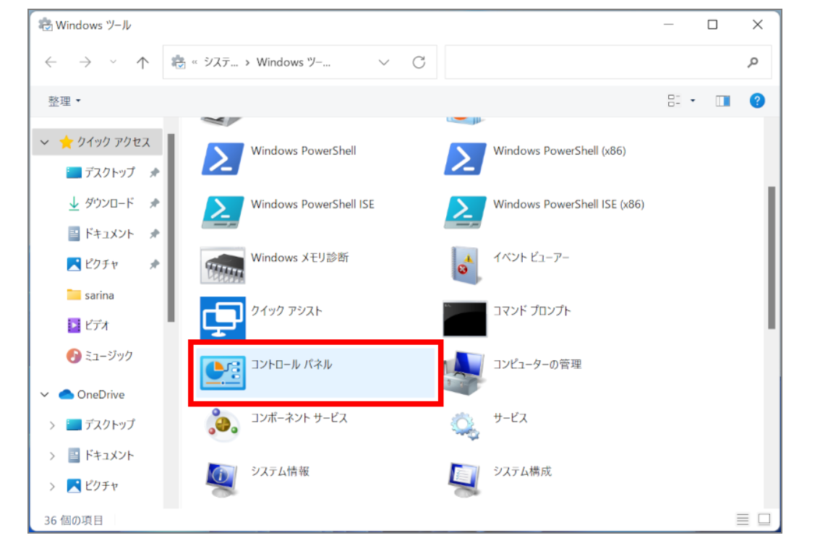This screenshot has width=820, height=551.
Task: Toggle the preview pane icon
Action: [722, 101]
